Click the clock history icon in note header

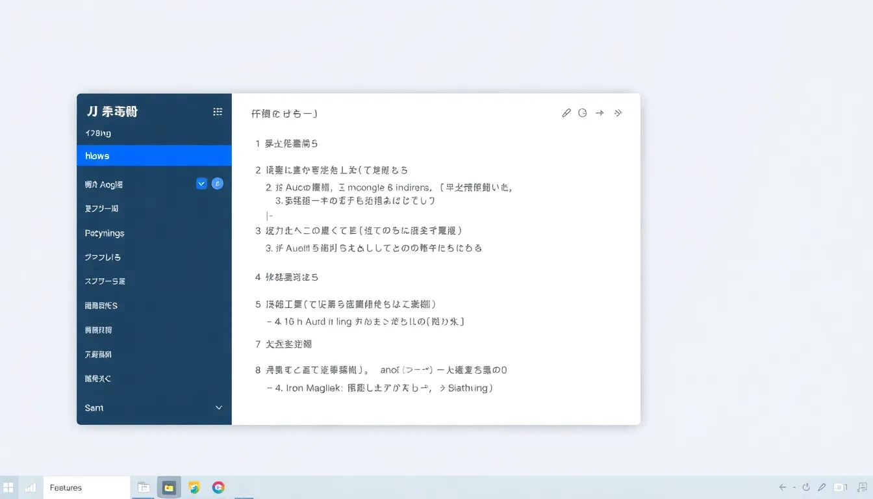583,113
